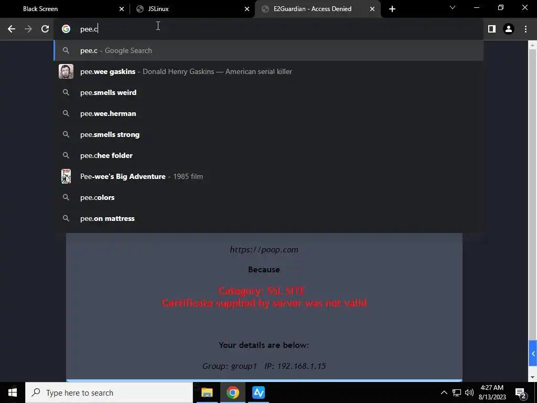Switch to the Black Screen tab
Screen dimensions: 537x403
point(65,9)
